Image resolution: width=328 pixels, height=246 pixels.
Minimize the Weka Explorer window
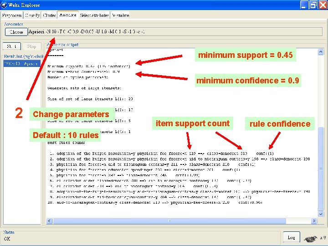tap(304, 5)
